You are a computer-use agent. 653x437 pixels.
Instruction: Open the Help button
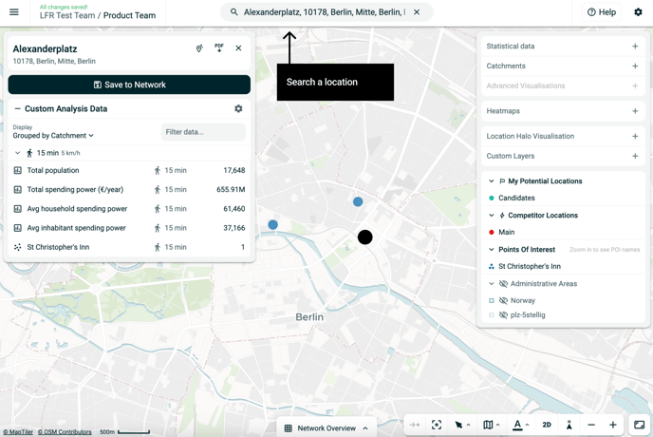pyautogui.click(x=602, y=12)
